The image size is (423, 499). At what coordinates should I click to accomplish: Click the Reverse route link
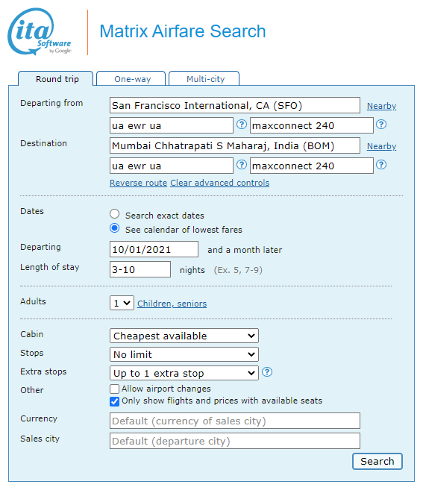[x=139, y=183]
